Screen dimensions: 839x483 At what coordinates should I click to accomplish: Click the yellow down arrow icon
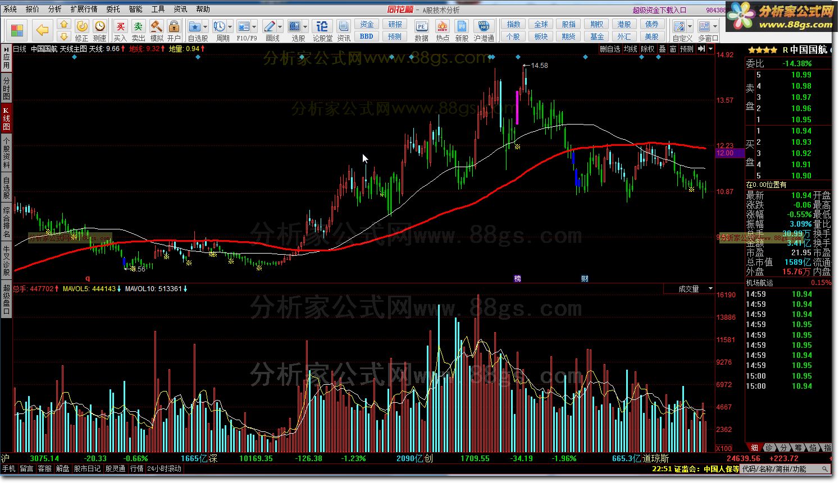64,36
